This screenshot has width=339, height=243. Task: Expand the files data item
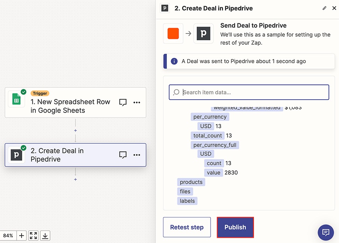pos(185,191)
